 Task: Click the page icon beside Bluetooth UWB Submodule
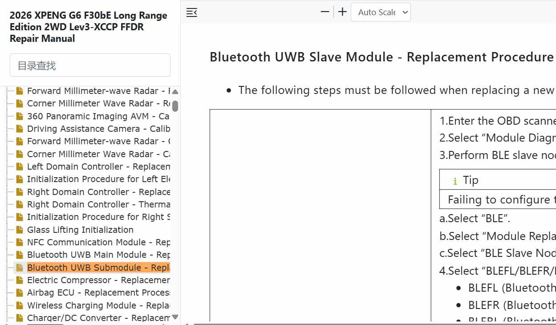pyautogui.click(x=19, y=268)
